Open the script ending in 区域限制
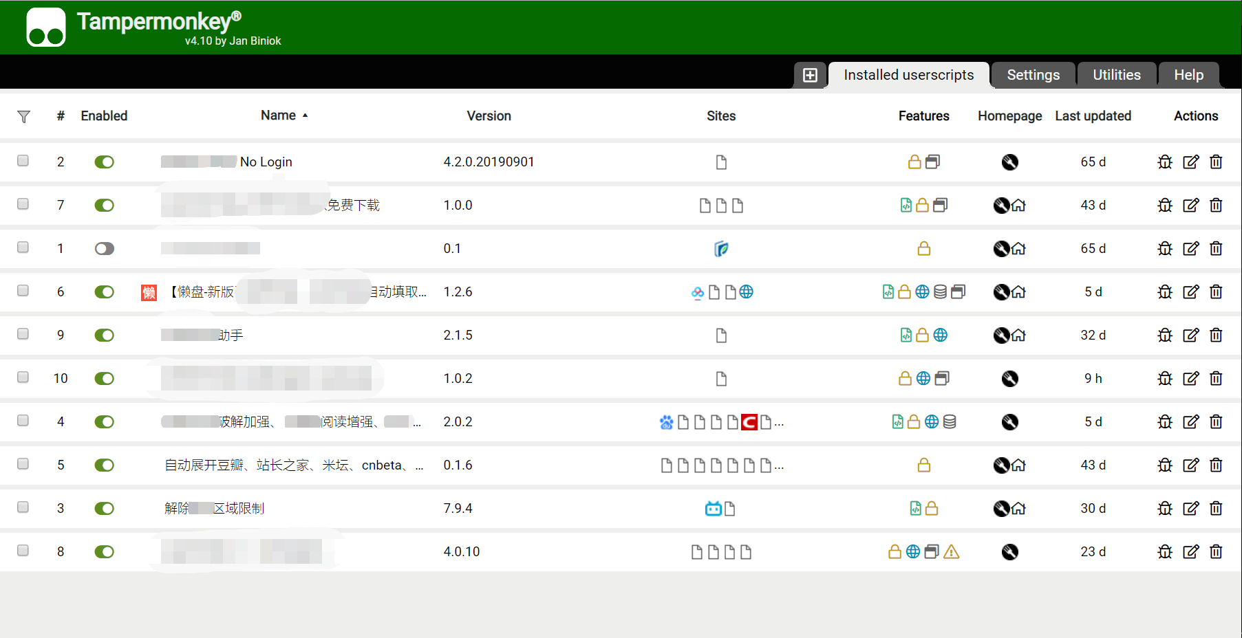This screenshot has height=638, width=1242. [x=214, y=509]
